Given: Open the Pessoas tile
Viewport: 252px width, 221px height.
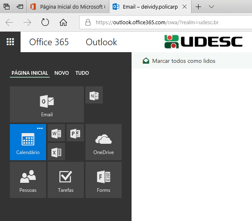Looking at the screenshot, I should click(28, 180).
